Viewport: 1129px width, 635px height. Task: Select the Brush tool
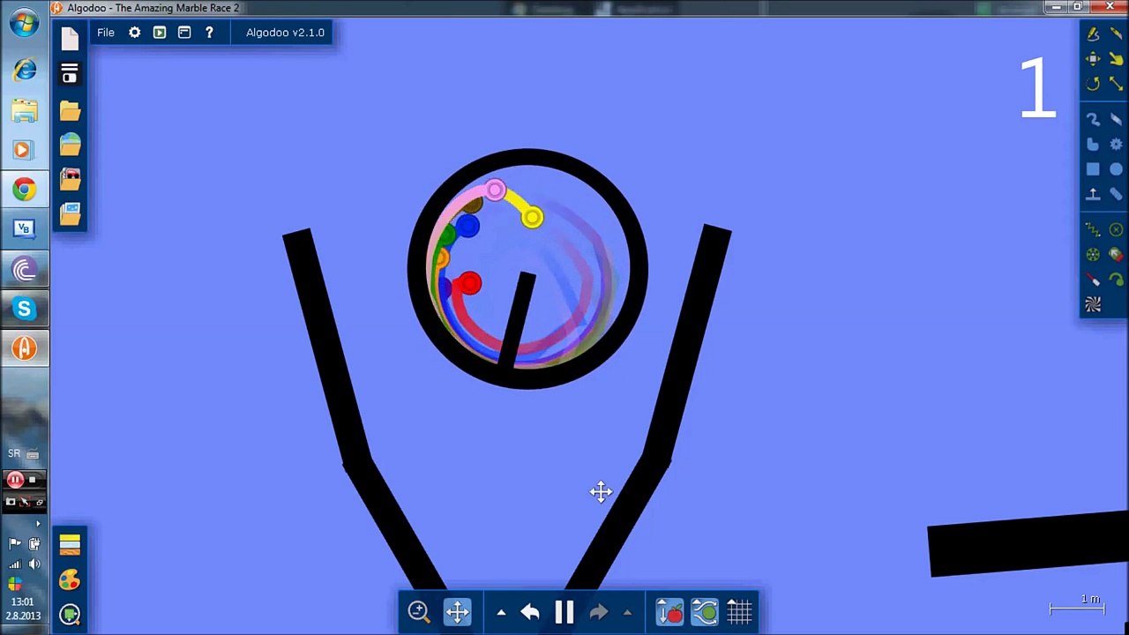1093,119
